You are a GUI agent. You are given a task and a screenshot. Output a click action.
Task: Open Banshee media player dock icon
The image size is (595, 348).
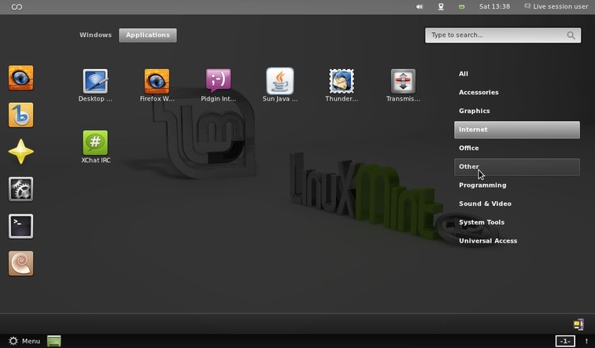[21, 115]
